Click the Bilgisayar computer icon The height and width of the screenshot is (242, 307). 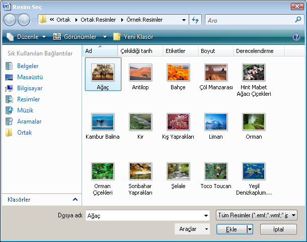tap(9, 88)
